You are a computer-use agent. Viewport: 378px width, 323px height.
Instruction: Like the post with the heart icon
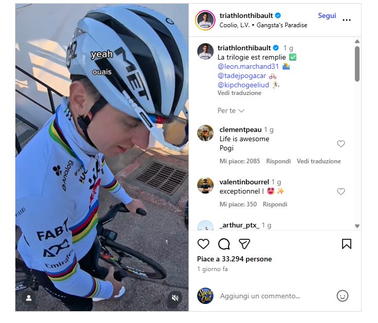click(203, 244)
